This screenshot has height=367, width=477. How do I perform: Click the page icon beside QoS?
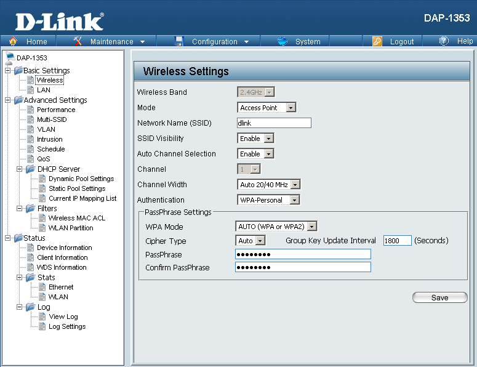[x=30, y=158]
